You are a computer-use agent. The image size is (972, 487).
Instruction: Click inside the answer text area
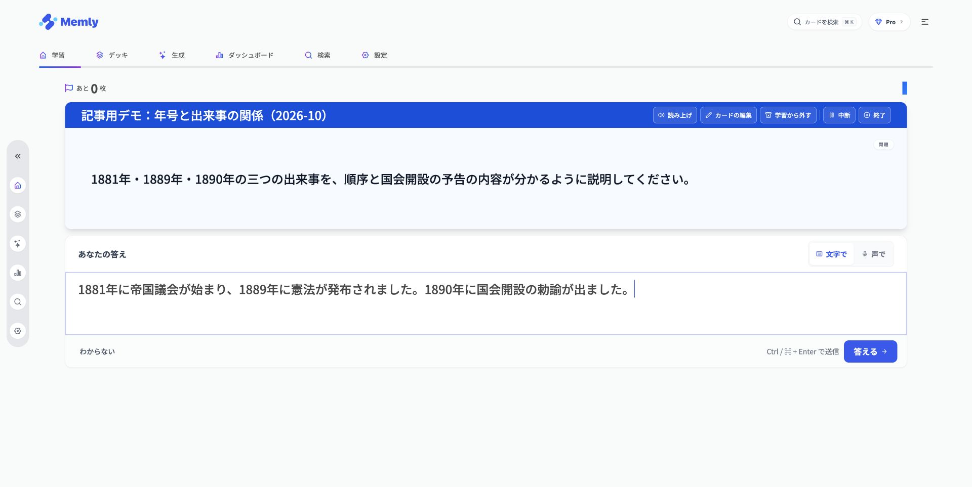click(486, 303)
